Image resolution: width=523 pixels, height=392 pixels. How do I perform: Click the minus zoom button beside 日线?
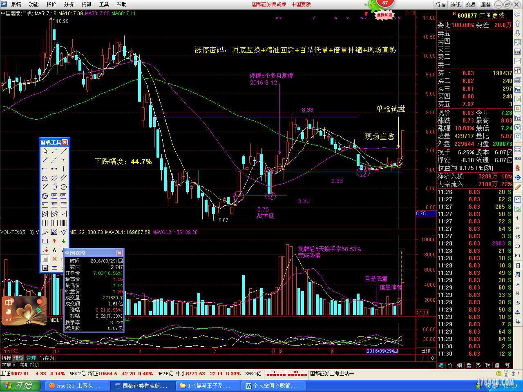[426, 358]
